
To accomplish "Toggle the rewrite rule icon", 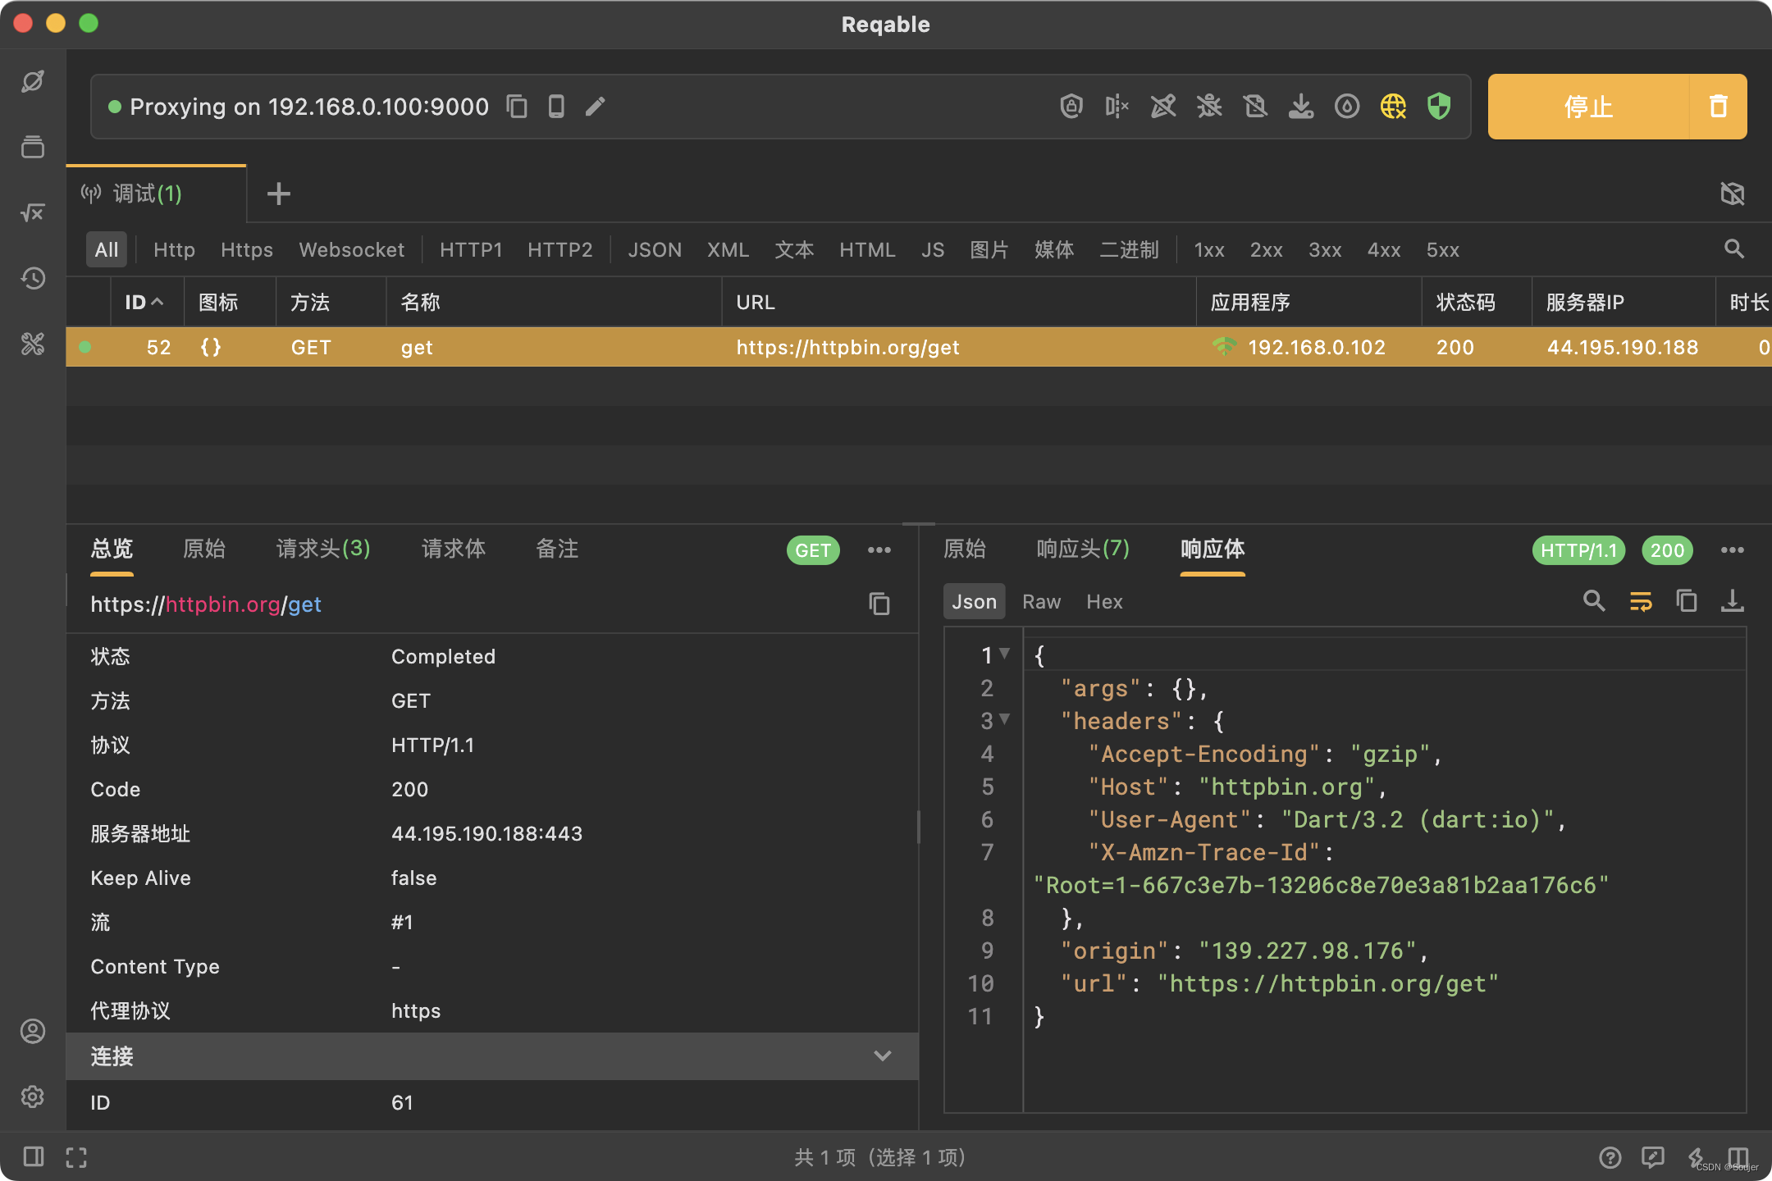I will (1163, 107).
